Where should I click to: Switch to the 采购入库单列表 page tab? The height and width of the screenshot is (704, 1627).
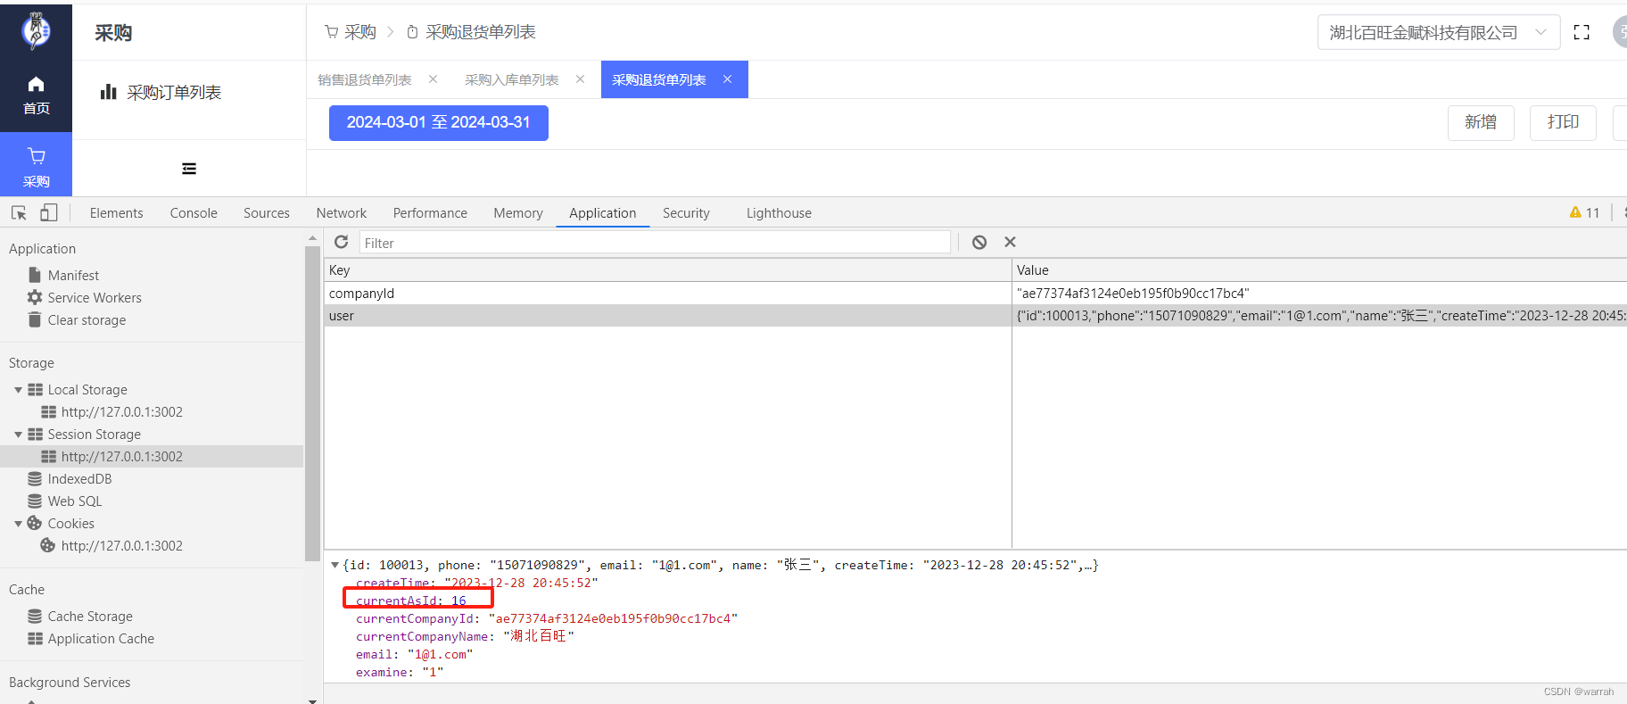[x=512, y=79]
